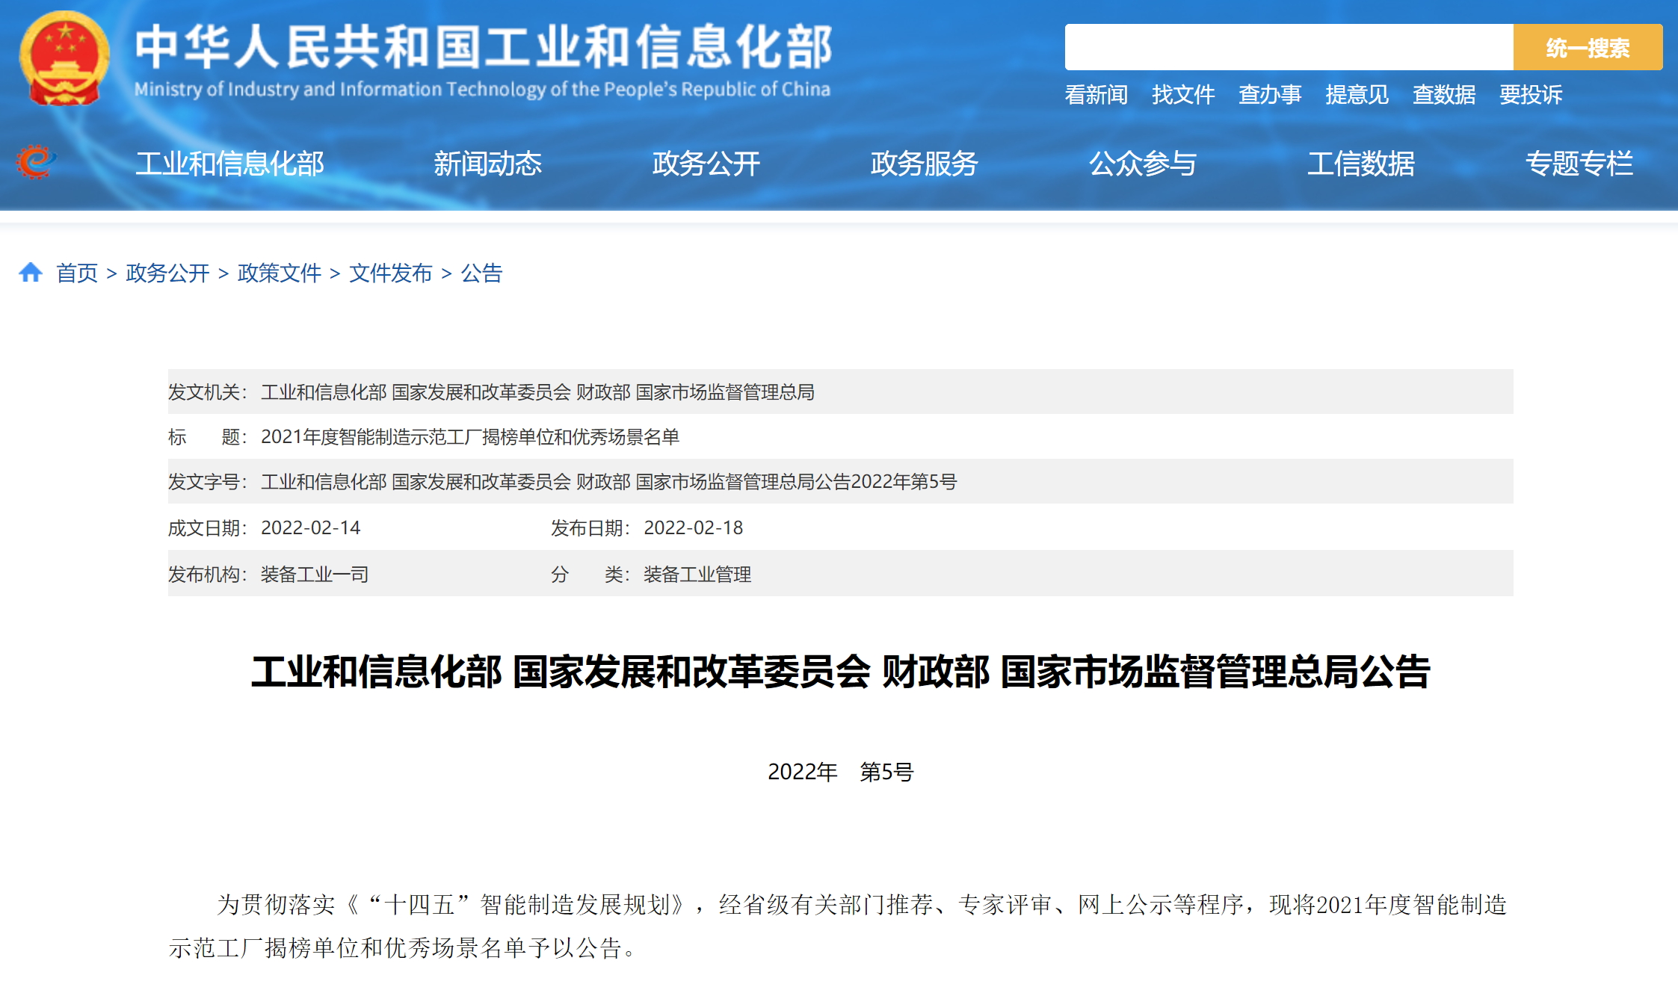The image size is (1678, 987).
Task: Select the 专题专栏 nav menu
Action: (x=1579, y=163)
